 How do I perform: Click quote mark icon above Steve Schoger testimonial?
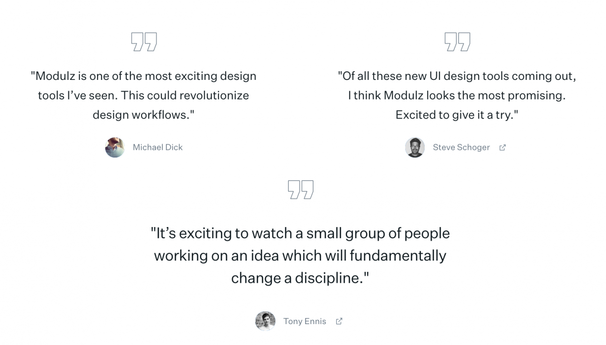click(457, 42)
